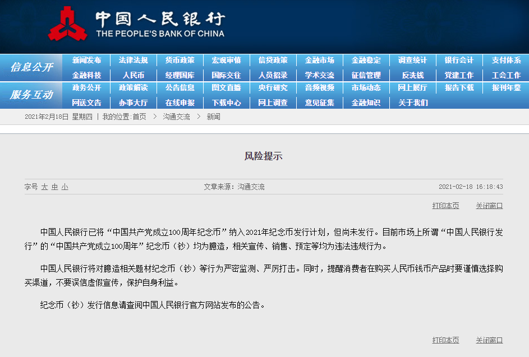
Task: Select 经理国库 in the navigation
Action: tap(180, 75)
